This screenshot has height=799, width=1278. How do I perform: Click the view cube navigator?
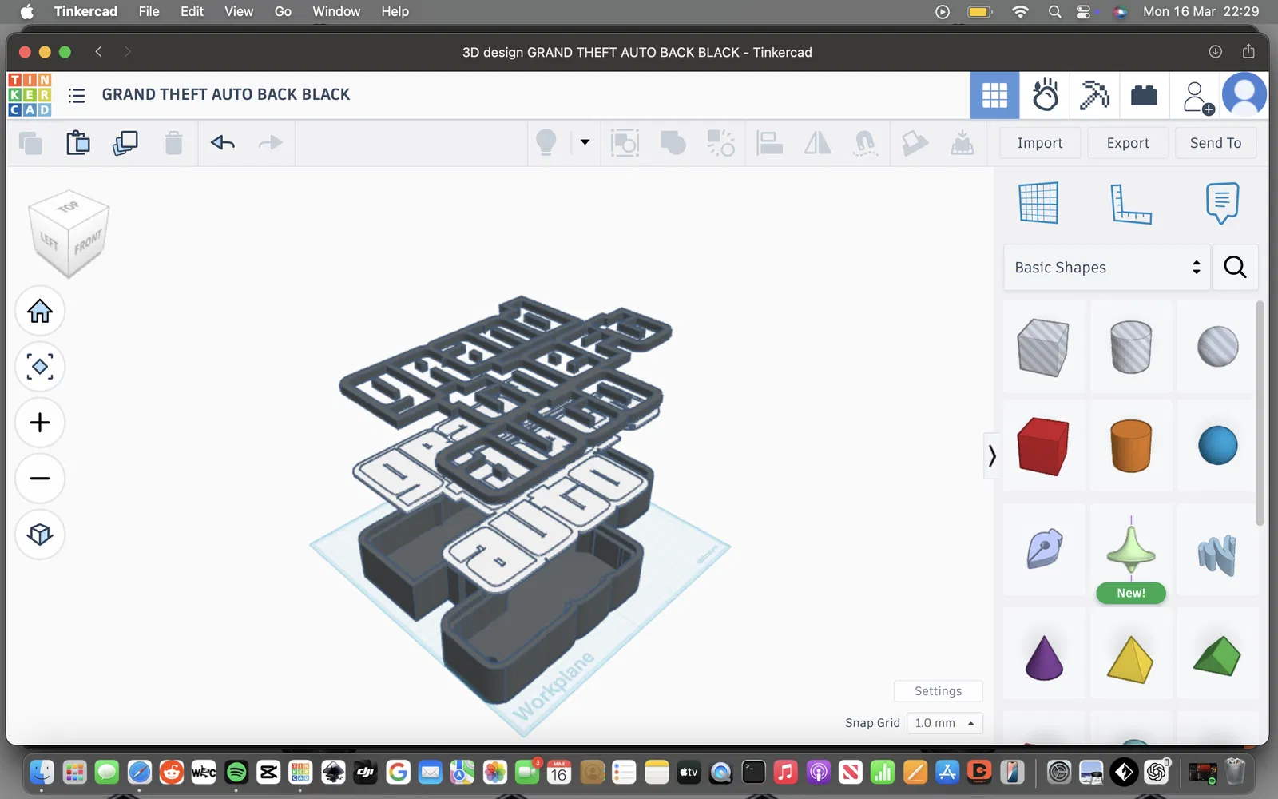(69, 234)
